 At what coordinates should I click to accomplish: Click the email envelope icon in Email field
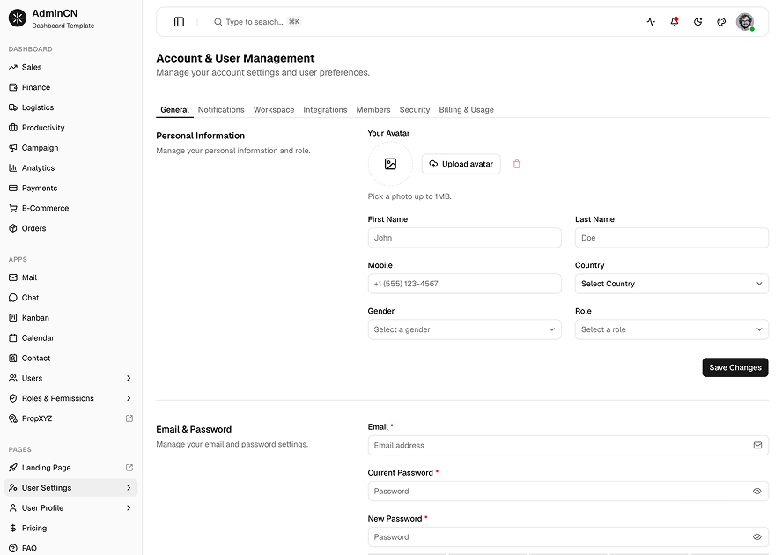tap(757, 445)
